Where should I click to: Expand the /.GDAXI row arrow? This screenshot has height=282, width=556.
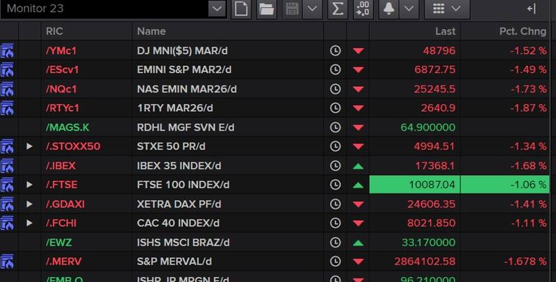point(29,204)
